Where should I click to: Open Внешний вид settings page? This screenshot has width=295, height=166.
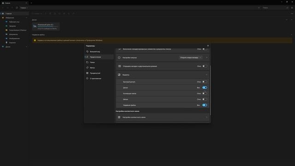click(99, 52)
